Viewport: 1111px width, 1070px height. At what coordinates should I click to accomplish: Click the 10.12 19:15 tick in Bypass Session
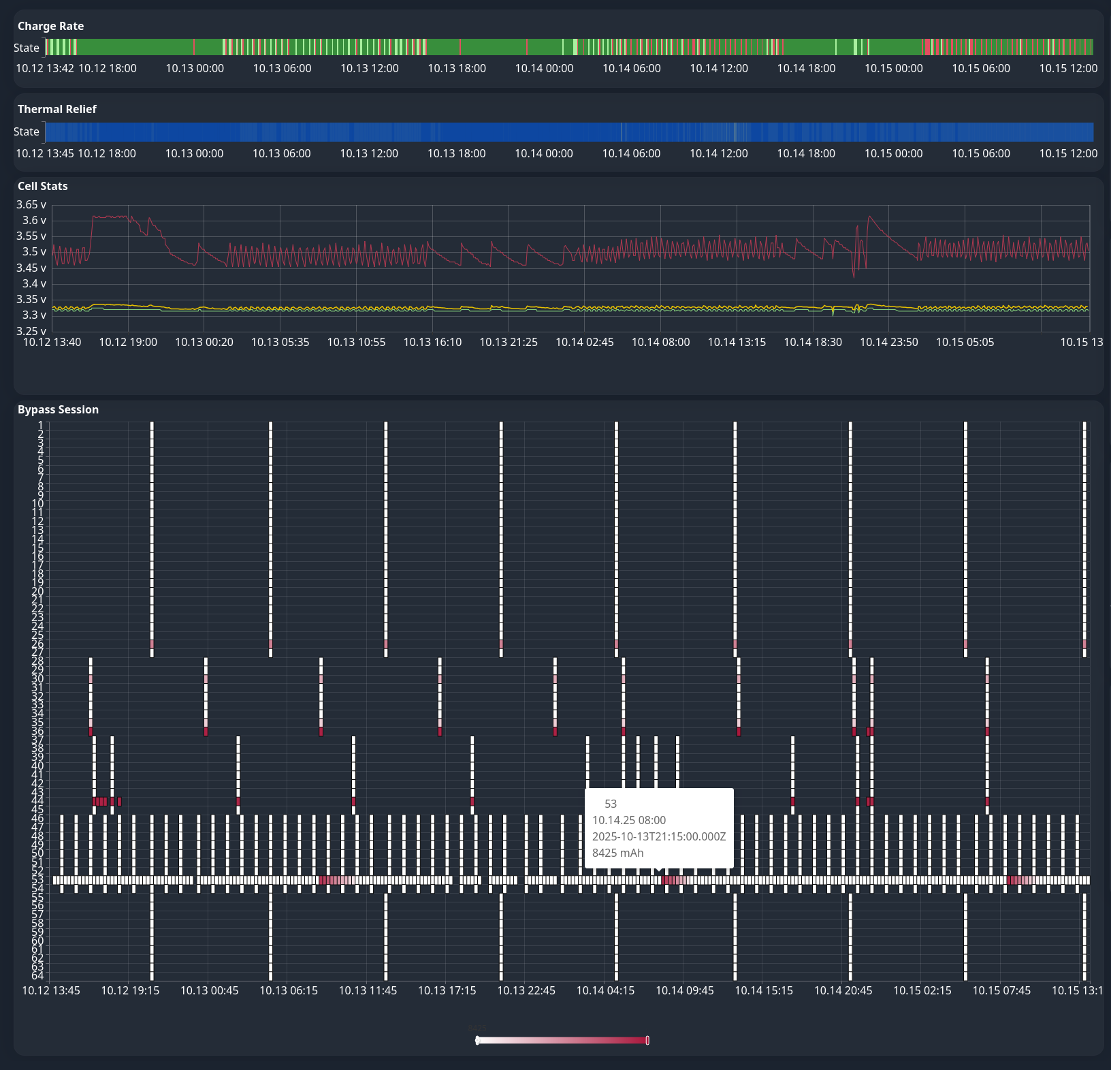click(x=130, y=990)
